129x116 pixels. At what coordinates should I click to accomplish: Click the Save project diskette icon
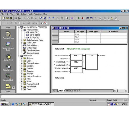11,18
